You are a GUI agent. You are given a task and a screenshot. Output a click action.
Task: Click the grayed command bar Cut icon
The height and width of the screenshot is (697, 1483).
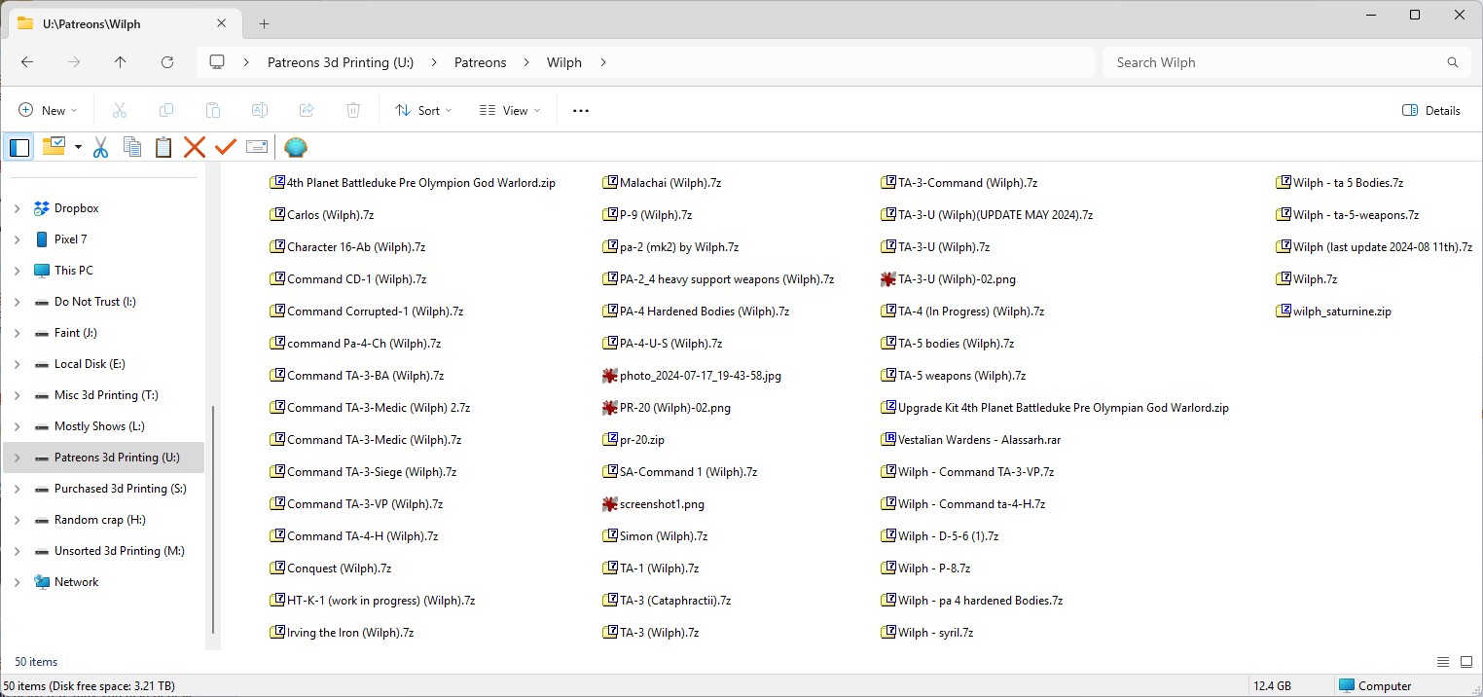click(120, 111)
